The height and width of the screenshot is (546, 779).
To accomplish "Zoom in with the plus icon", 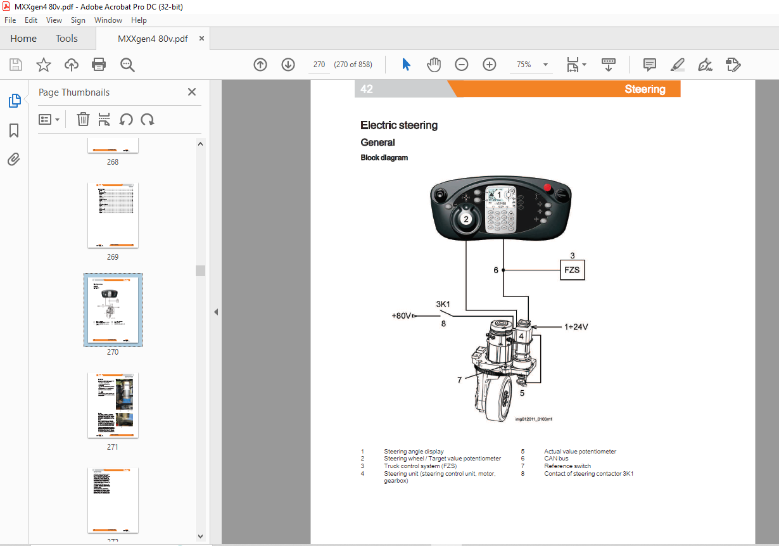I will tap(490, 65).
